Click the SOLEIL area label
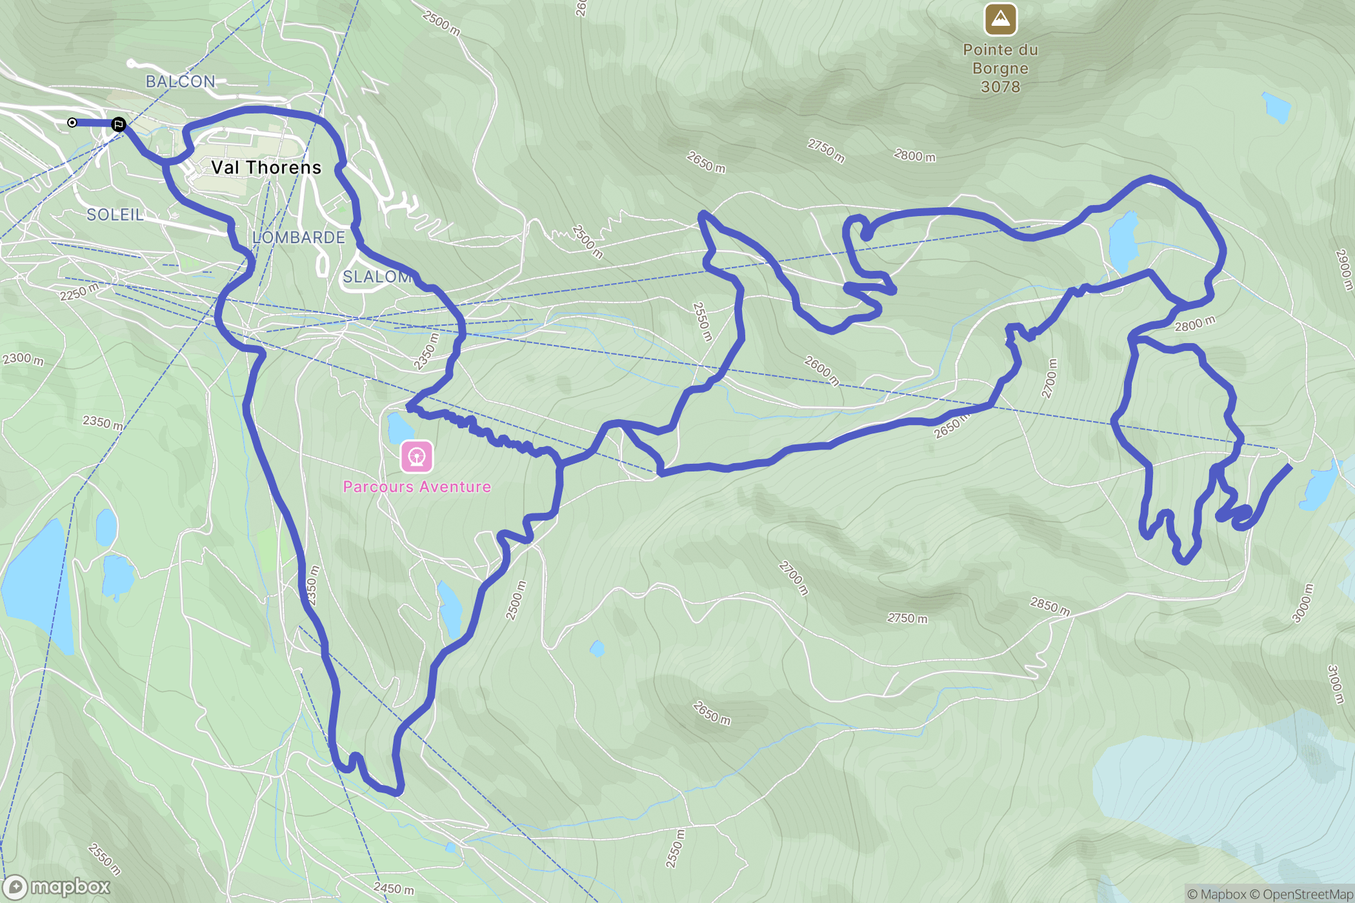Screen dimensions: 1355x903 (115, 215)
